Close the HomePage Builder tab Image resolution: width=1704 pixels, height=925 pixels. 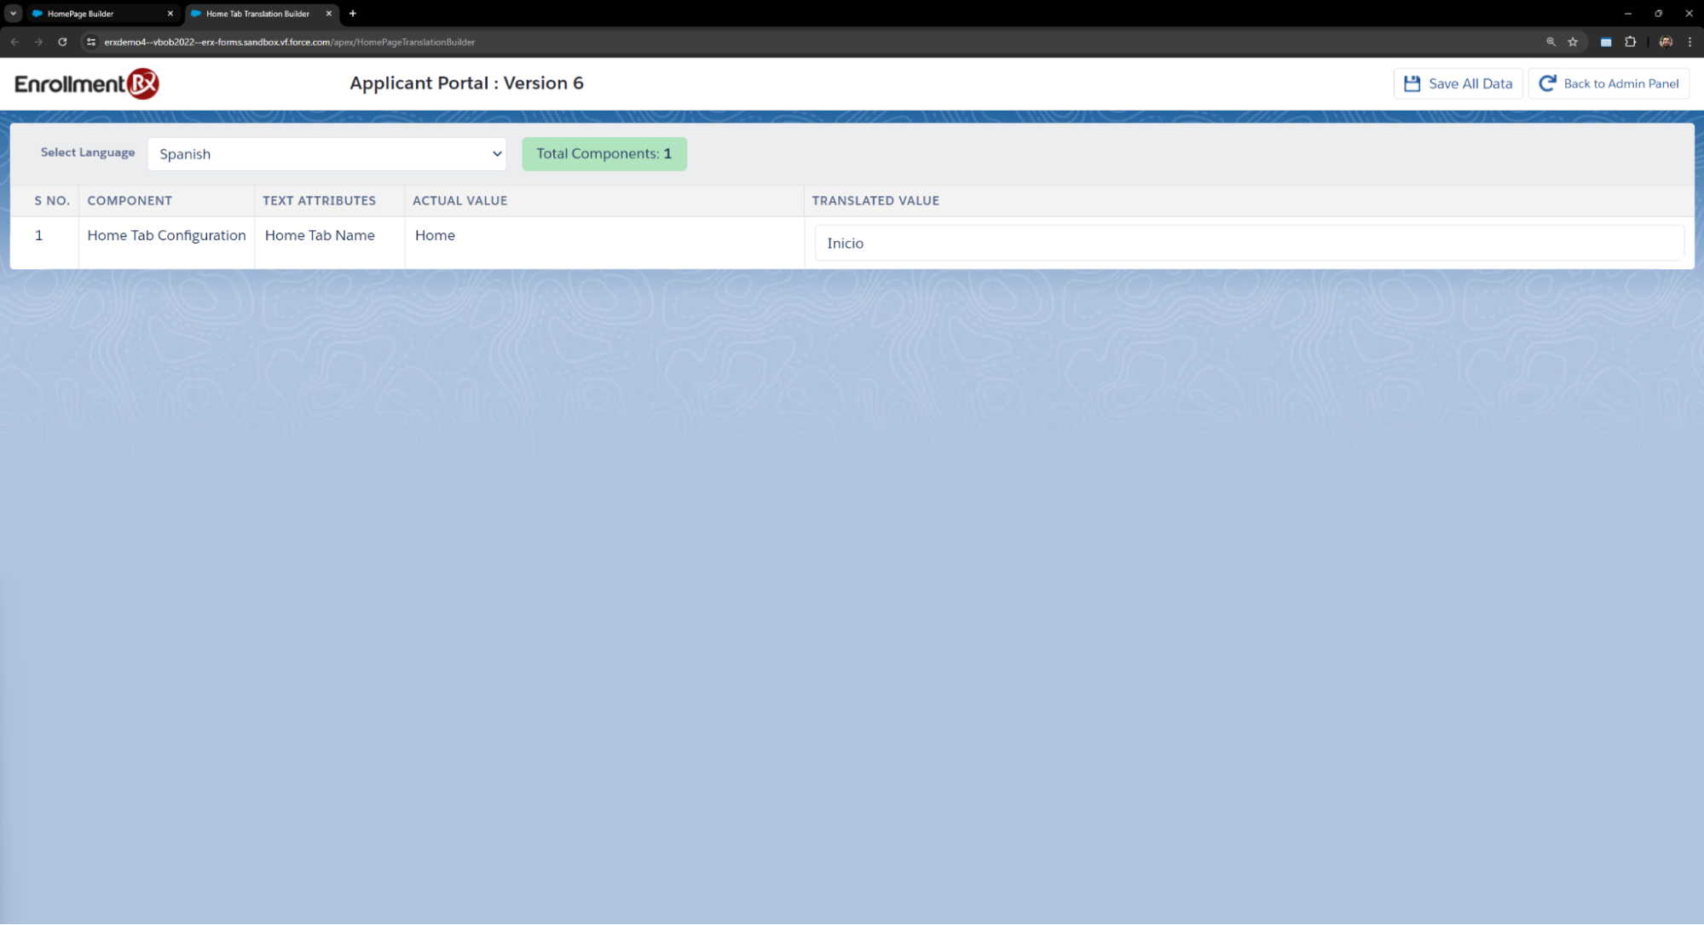(170, 14)
